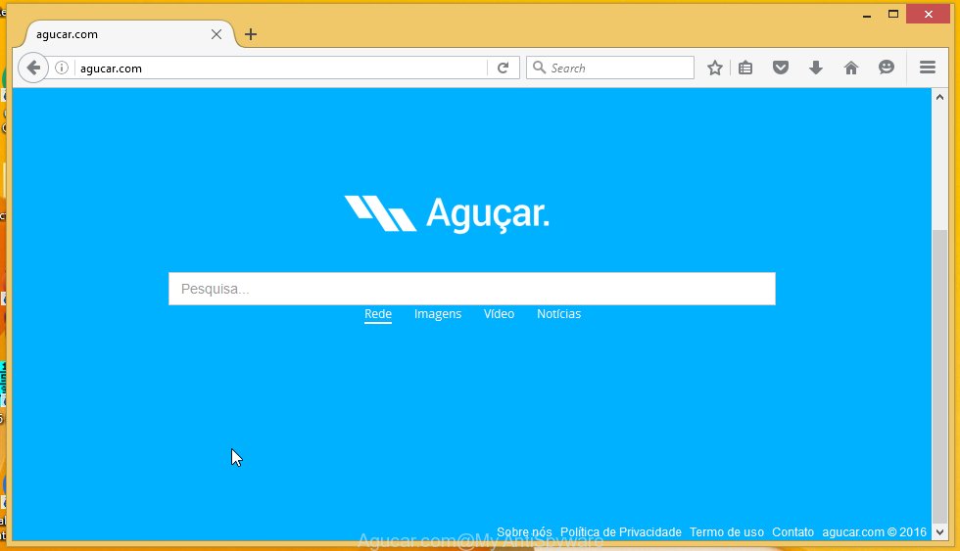Viewport: 960px width, 551px height.
Task: Switch to Vídeo search category
Action: [499, 314]
